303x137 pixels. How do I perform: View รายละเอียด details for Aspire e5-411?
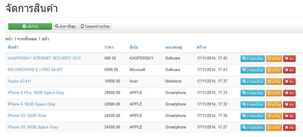coord(253,82)
